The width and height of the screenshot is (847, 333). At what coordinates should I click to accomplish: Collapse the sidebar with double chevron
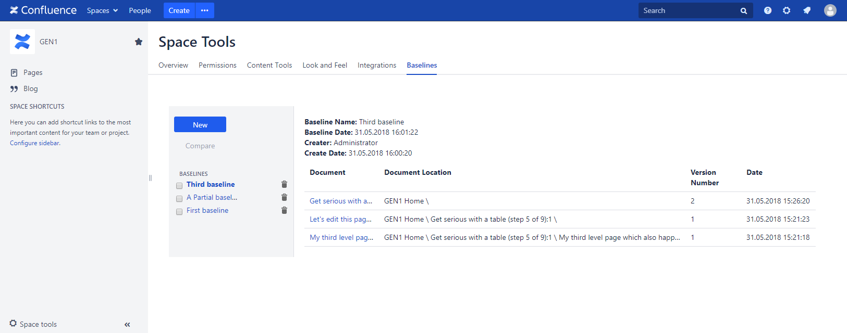point(127,324)
